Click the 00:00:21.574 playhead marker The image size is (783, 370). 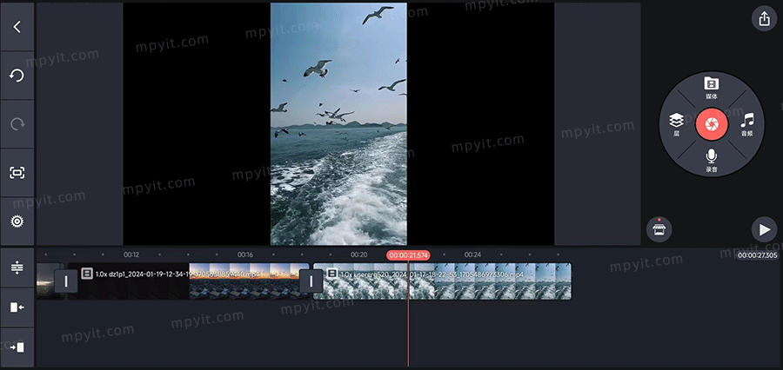pyautogui.click(x=409, y=254)
